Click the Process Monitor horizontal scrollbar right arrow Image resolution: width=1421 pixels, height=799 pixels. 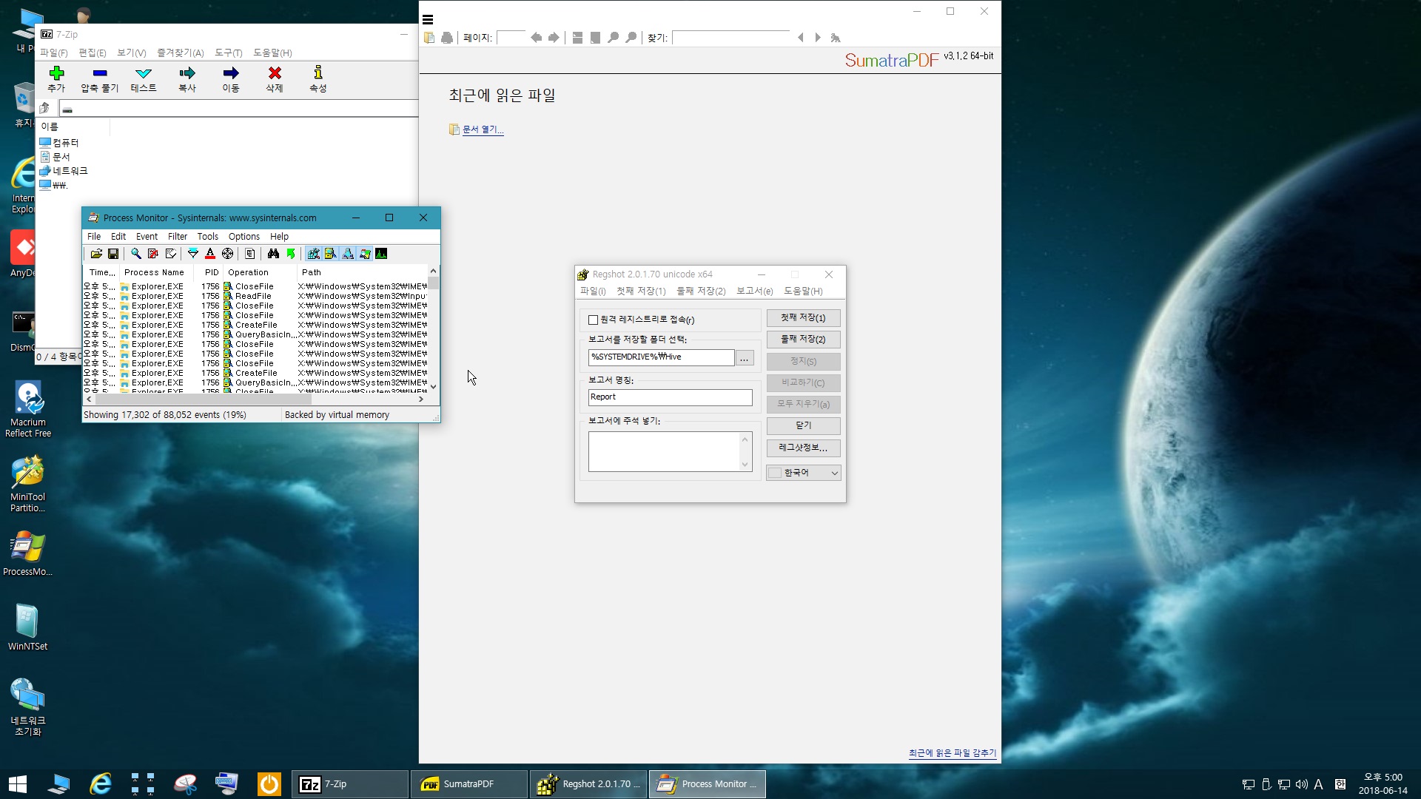pyautogui.click(x=421, y=399)
